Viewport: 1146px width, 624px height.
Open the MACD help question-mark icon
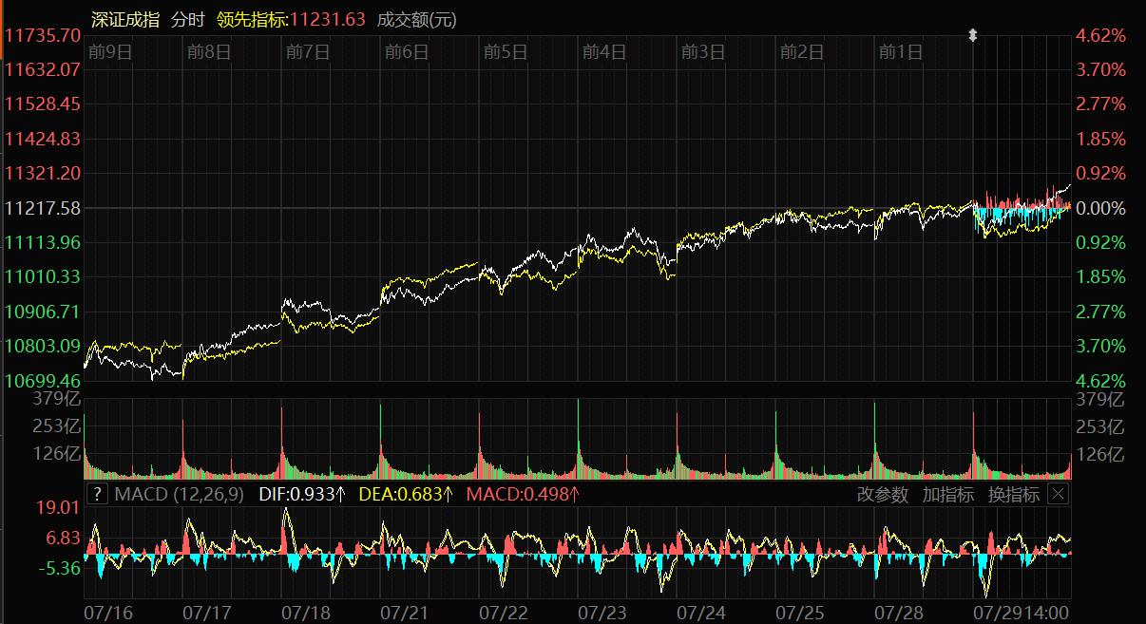click(97, 494)
